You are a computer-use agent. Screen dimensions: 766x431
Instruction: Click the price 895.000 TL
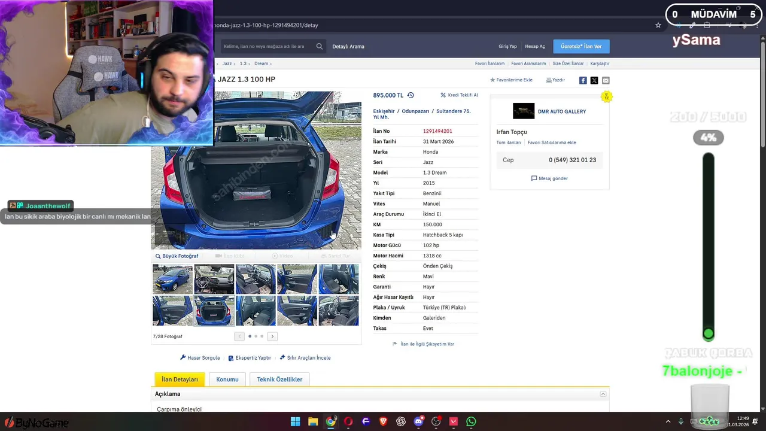388,95
